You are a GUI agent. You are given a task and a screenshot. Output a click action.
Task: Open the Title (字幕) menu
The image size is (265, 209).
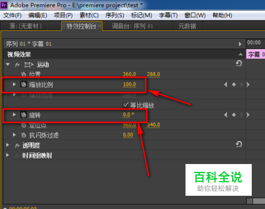point(168,15)
